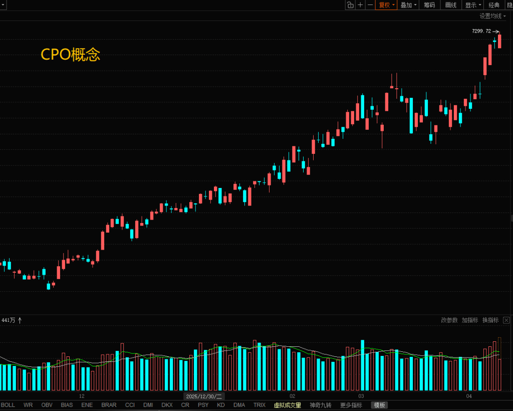Close the volume indicator panel with X icon

click(x=506, y=320)
